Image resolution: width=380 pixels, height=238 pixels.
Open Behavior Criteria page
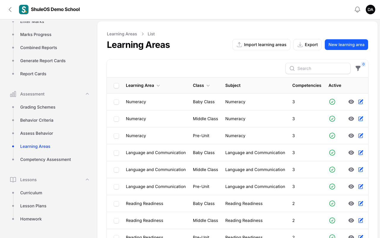coord(37,120)
